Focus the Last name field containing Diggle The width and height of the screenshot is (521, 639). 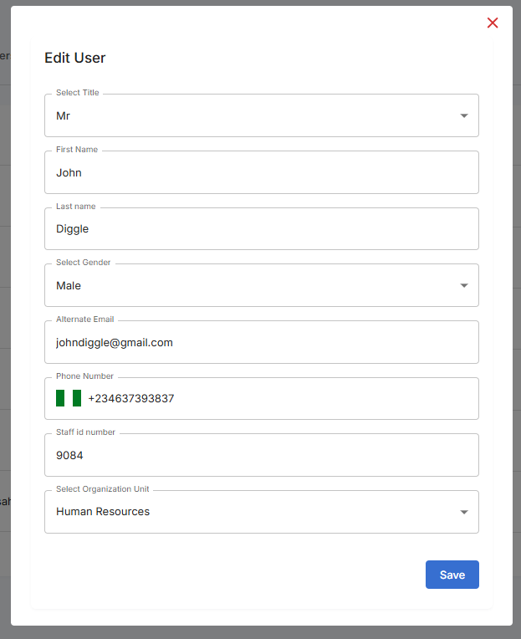click(261, 228)
